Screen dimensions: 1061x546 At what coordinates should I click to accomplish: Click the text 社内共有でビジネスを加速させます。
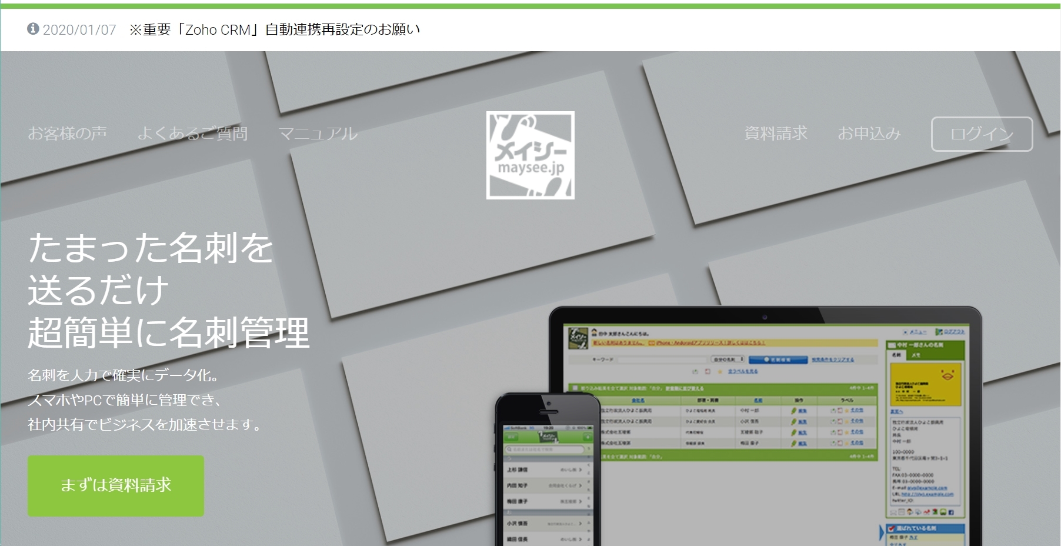tap(146, 424)
